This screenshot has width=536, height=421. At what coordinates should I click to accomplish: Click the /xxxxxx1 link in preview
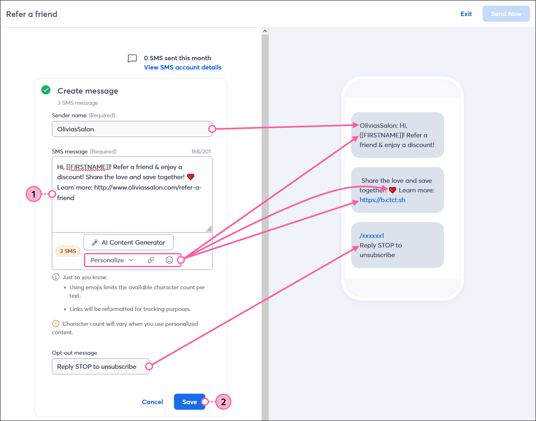372,235
